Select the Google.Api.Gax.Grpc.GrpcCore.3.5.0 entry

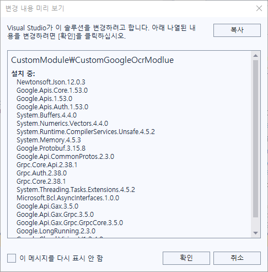pyautogui.click(x=69, y=223)
